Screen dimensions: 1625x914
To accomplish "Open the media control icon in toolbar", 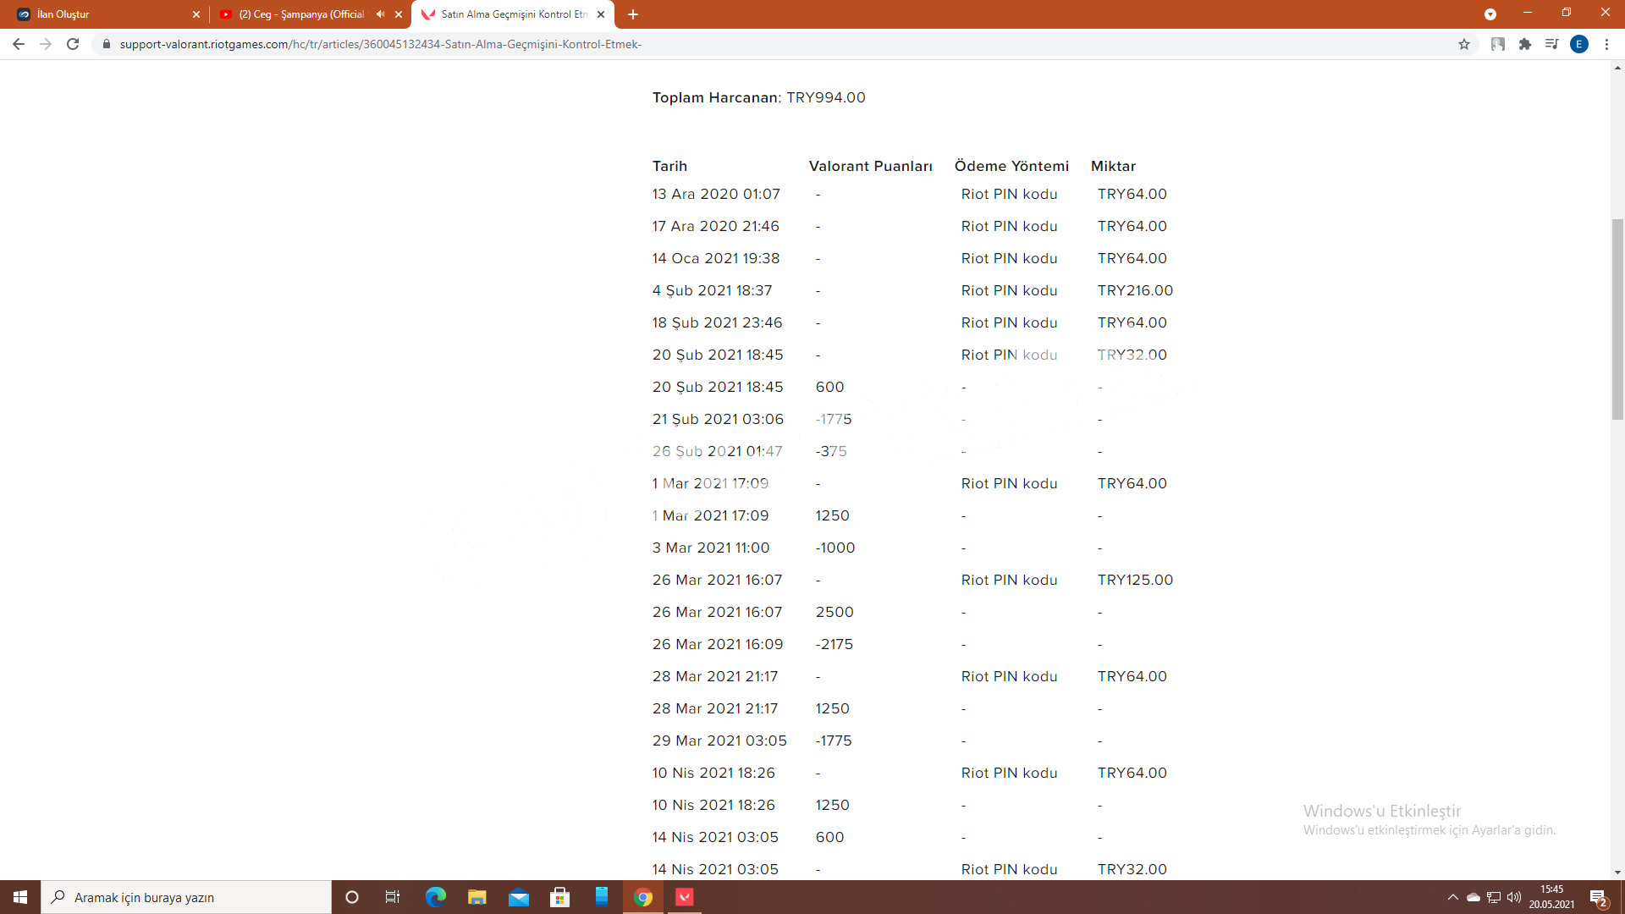I will coord(1551,44).
